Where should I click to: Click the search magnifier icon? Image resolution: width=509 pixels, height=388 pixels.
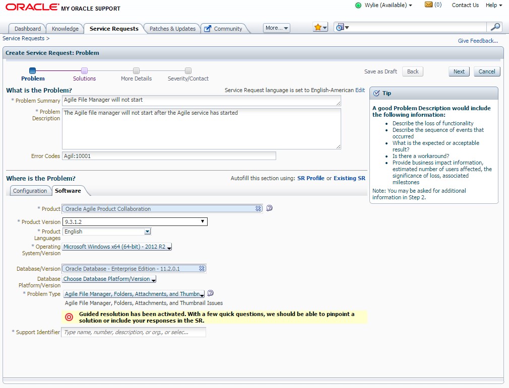(495, 26)
